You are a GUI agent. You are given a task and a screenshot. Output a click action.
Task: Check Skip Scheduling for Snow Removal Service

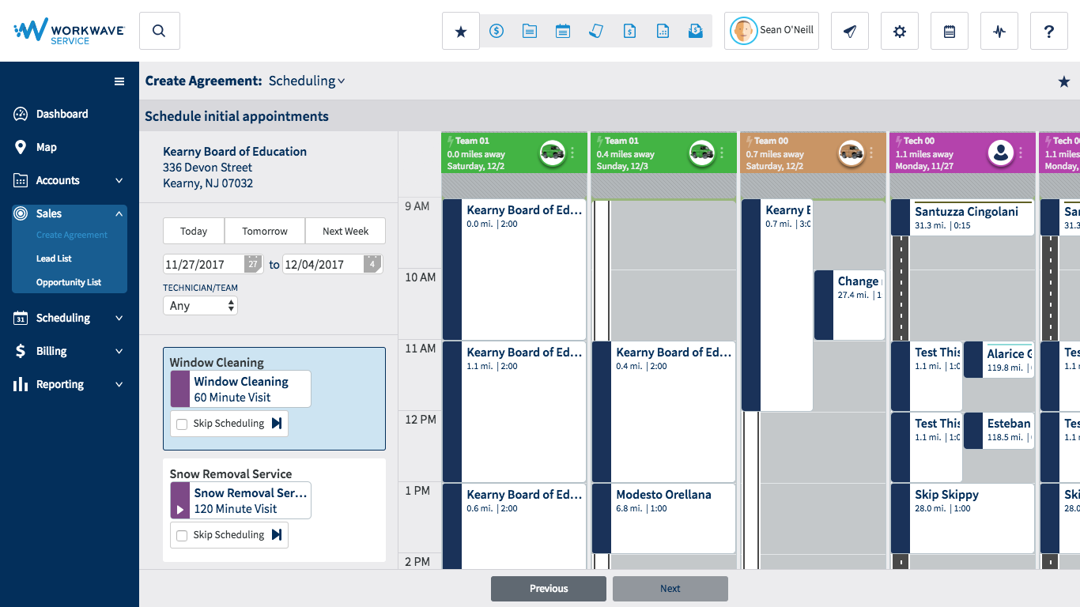tap(182, 536)
